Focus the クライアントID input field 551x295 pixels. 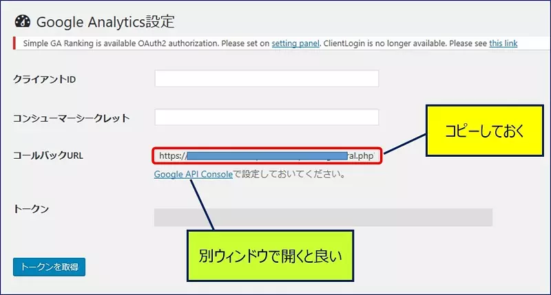(267, 78)
